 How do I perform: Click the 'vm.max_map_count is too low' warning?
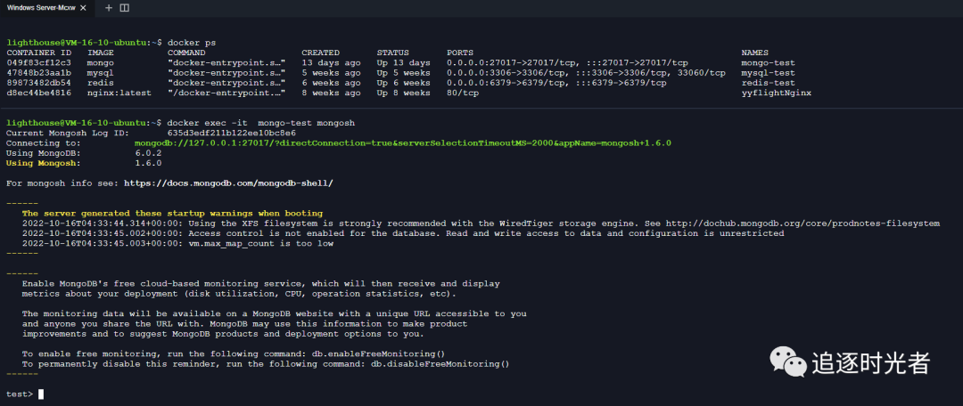pyautogui.click(x=261, y=243)
